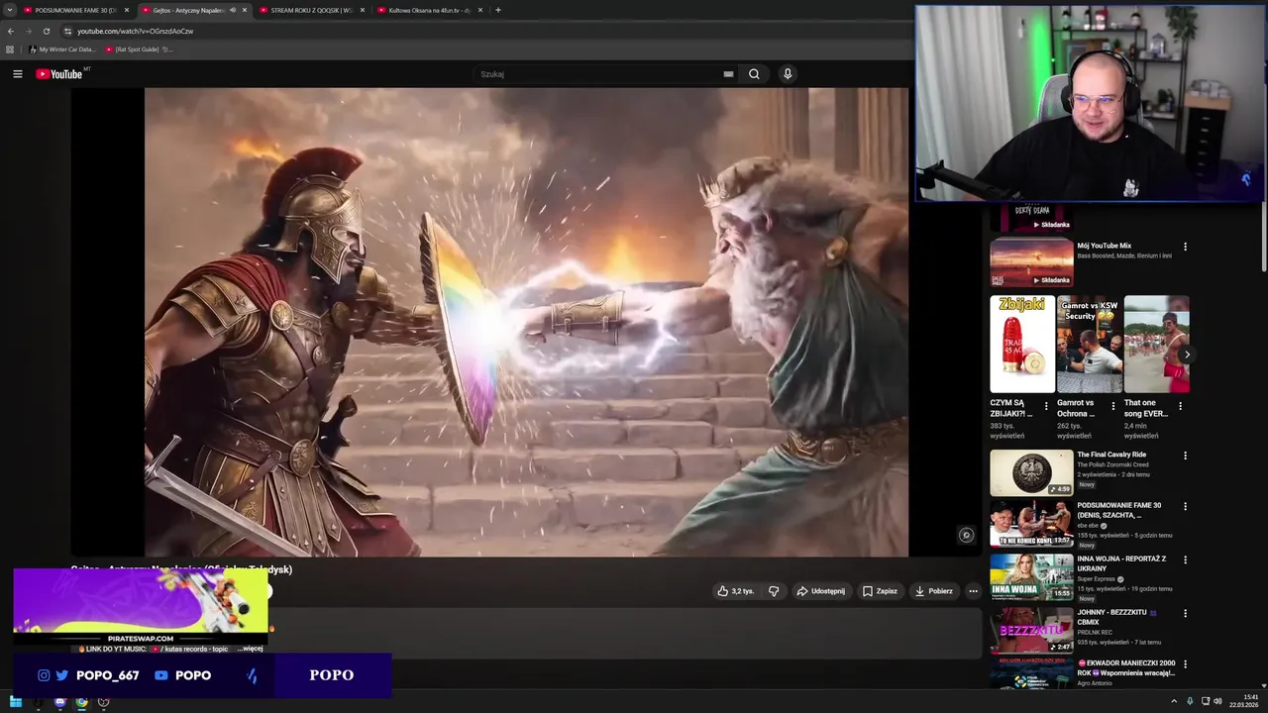Open Discord from the taskbar
The image size is (1268, 713).
tap(59, 702)
